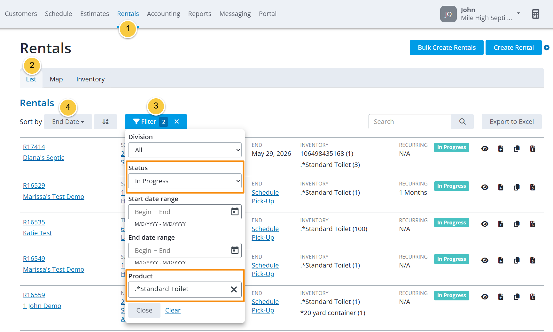The width and height of the screenshot is (553, 332).
Task: Open Estimates in top navigation
Action: point(95,14)
